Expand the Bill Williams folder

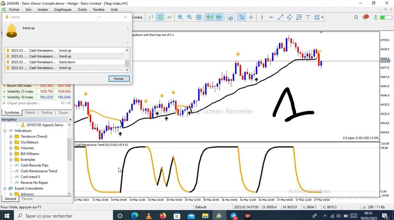click(11, 154)
